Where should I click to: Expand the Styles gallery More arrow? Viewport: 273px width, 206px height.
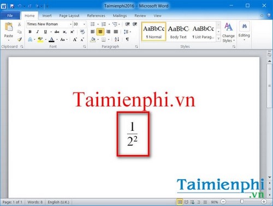218,39
